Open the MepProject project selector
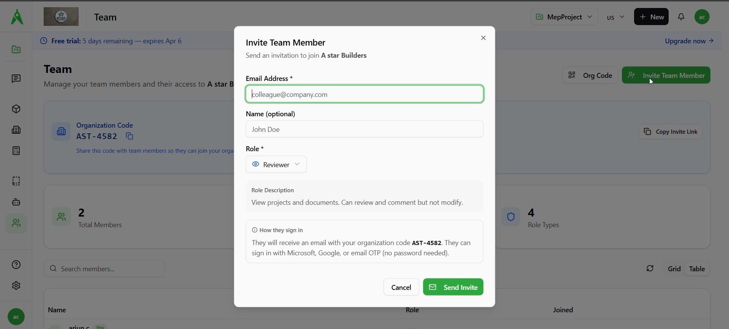 click(x=564, y=17)
